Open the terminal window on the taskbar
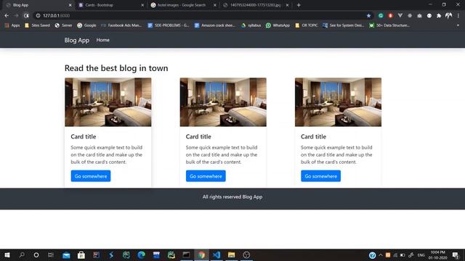The height and width of the screenshot is (261, 465). pyautogui.click(x=186, y=254)
